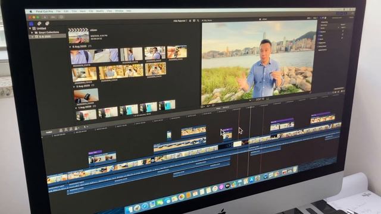Click the viewer timecode display

260,99
